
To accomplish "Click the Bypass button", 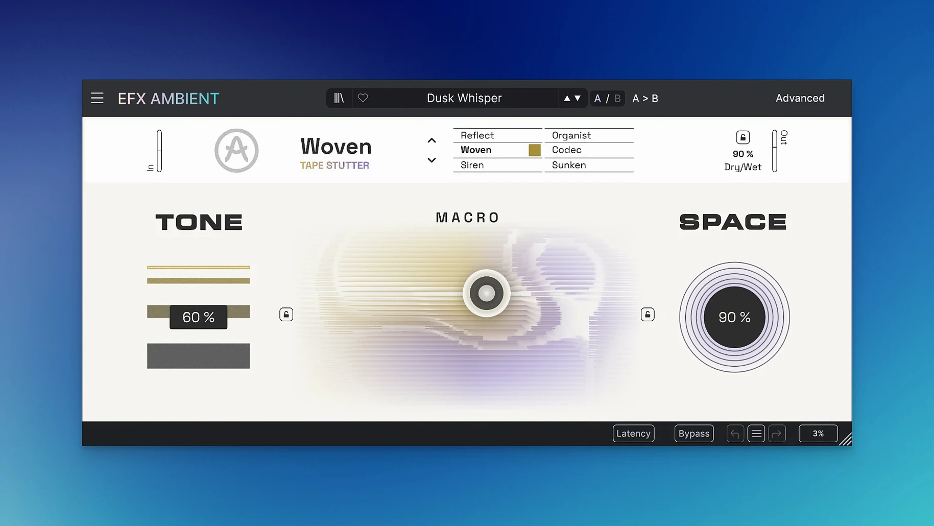I will click(693, 434).
